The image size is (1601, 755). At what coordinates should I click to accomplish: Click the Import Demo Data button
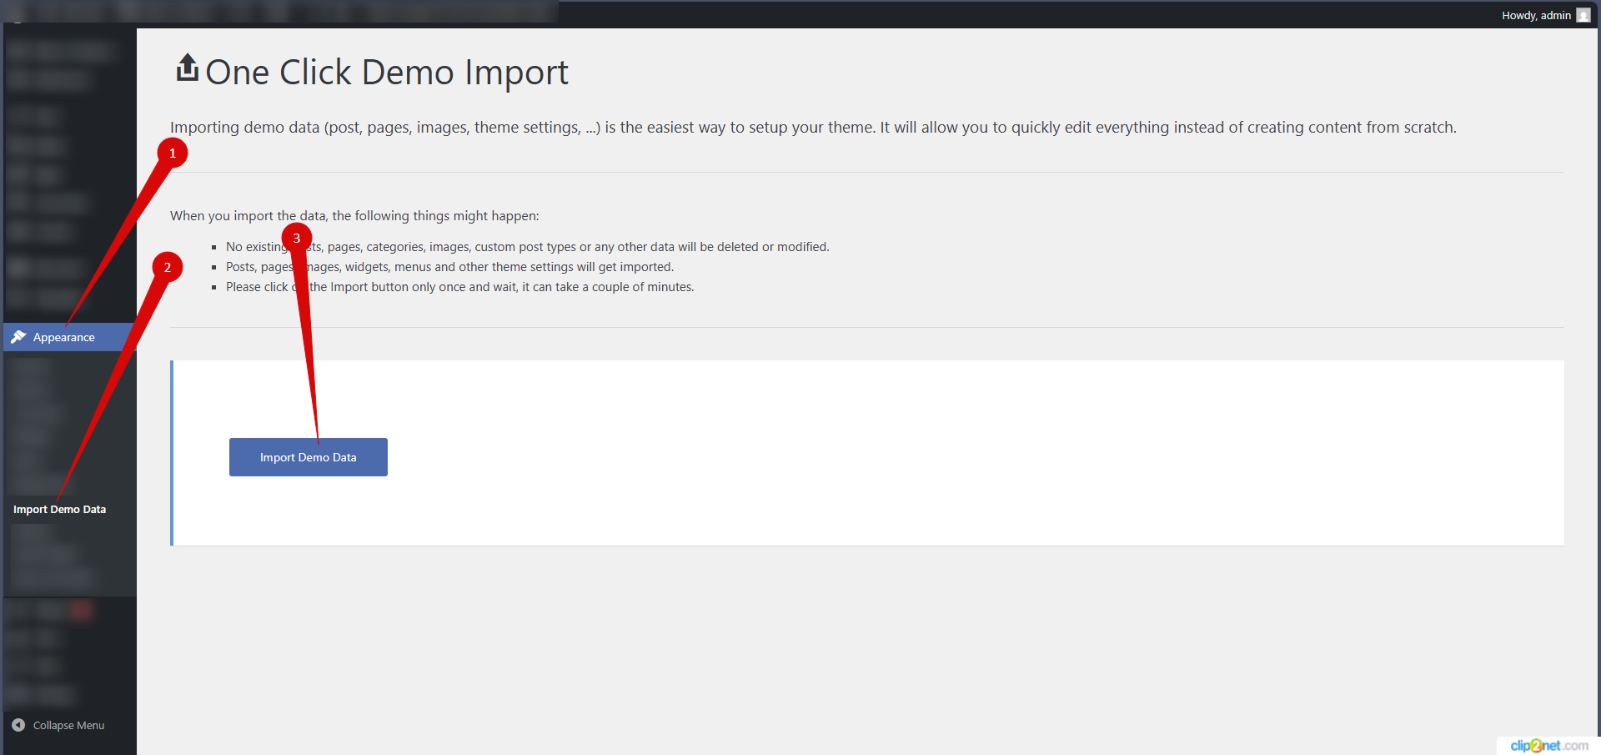[x=308, y=456]
